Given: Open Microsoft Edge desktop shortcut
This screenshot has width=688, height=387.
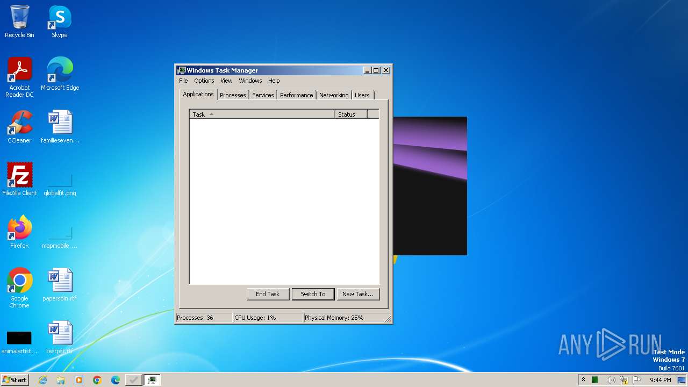Looking at the screenshot, I should [60, 74].
